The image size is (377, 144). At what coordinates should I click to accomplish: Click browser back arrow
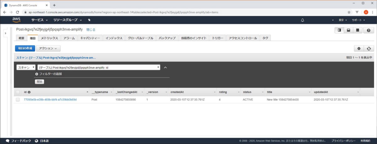tap(5, 12)
